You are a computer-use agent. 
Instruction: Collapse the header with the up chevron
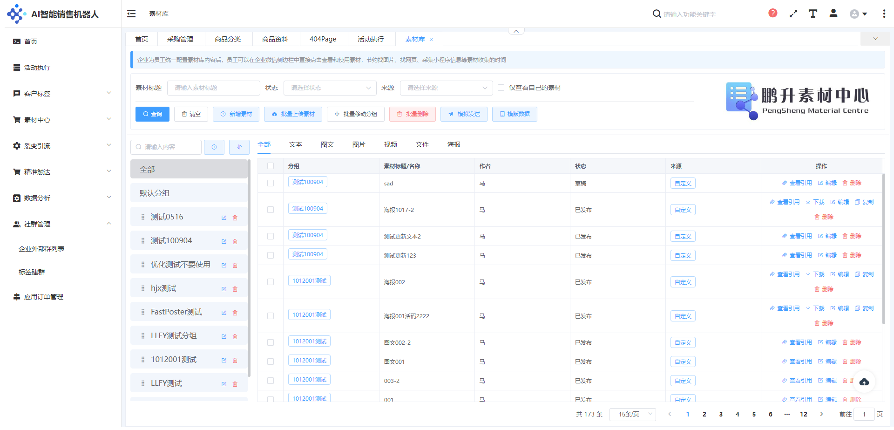[516, 31]
